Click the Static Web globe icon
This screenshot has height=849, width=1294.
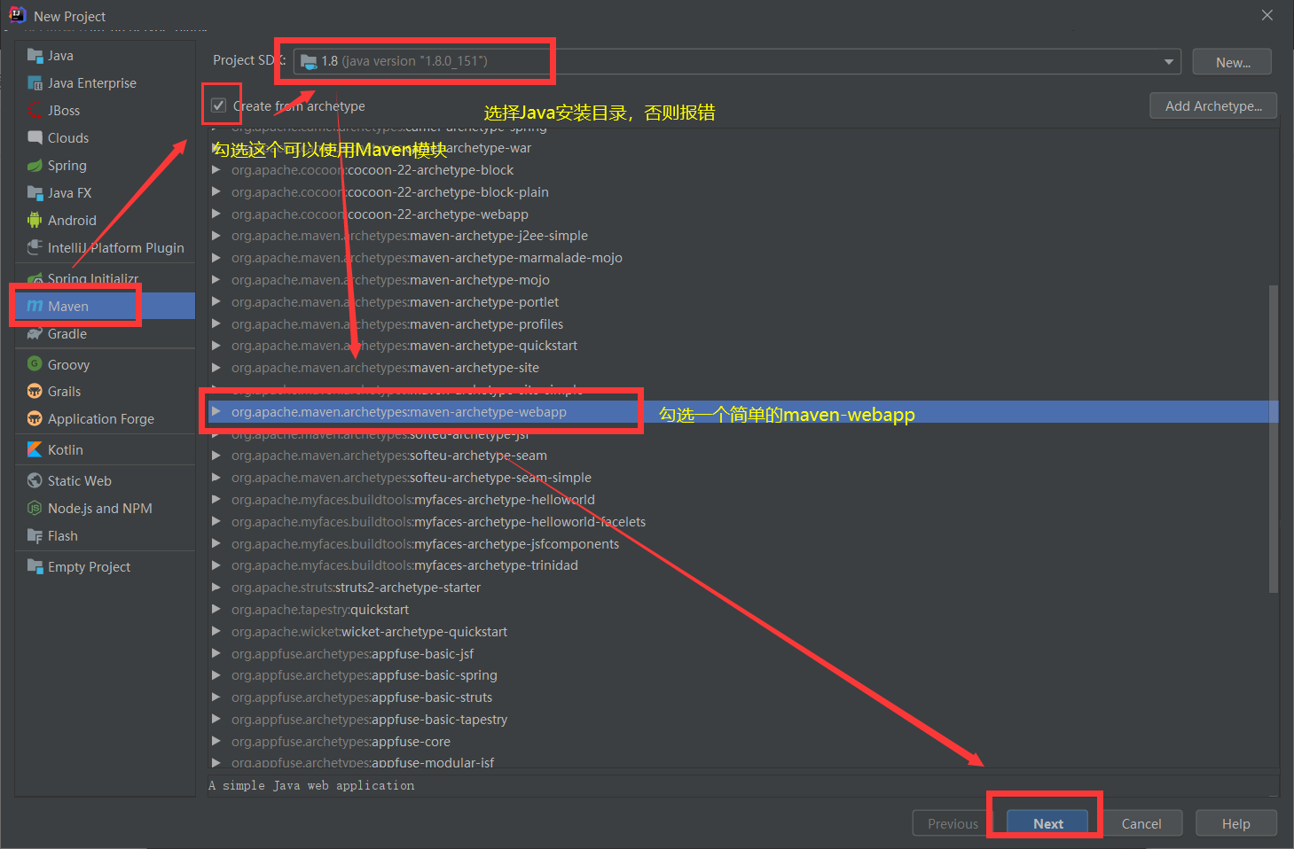pyautogui.click(x=35, y=481)
